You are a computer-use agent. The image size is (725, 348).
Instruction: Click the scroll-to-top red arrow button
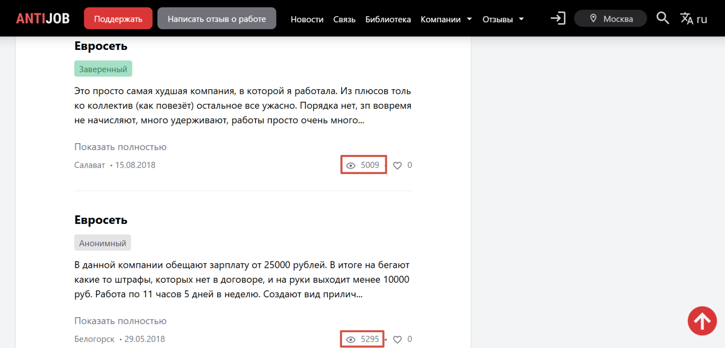(x=702, y=321)
